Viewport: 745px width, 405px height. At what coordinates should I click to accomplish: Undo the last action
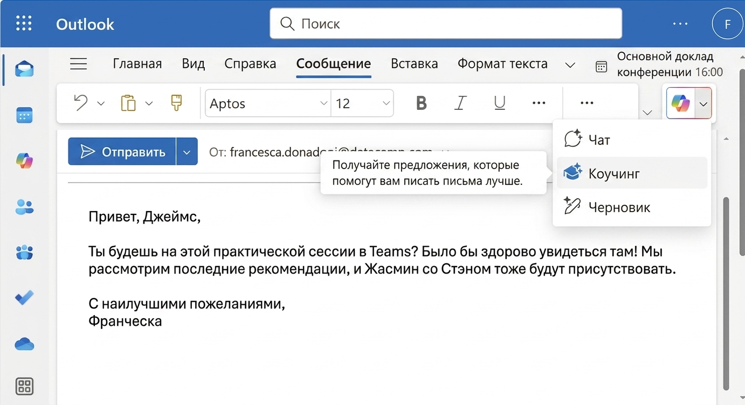click(81, 102)
